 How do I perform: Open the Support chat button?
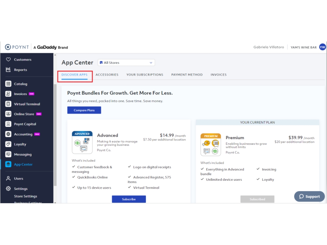pyautogui.click(x=310, y=196)
